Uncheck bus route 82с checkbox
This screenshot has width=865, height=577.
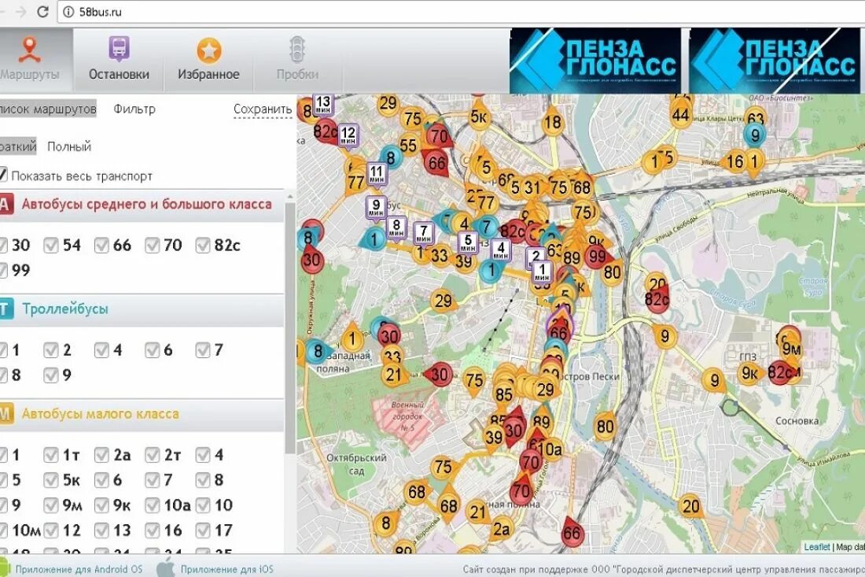pyautogui.click(x=203, y=245)
